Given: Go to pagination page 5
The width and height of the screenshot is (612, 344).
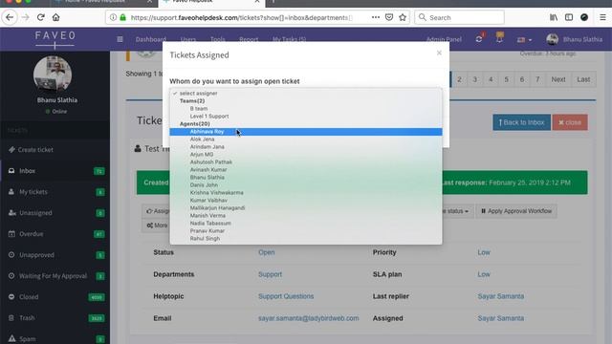Looking at the screenshot, I should point(506,79).
